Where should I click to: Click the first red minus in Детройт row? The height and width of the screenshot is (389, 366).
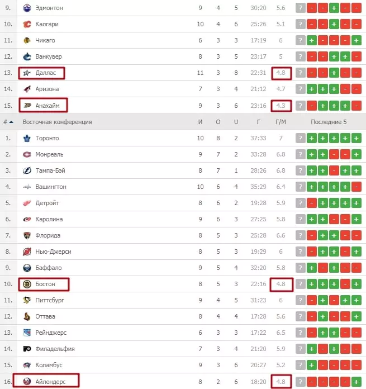[x=312, y=203]
